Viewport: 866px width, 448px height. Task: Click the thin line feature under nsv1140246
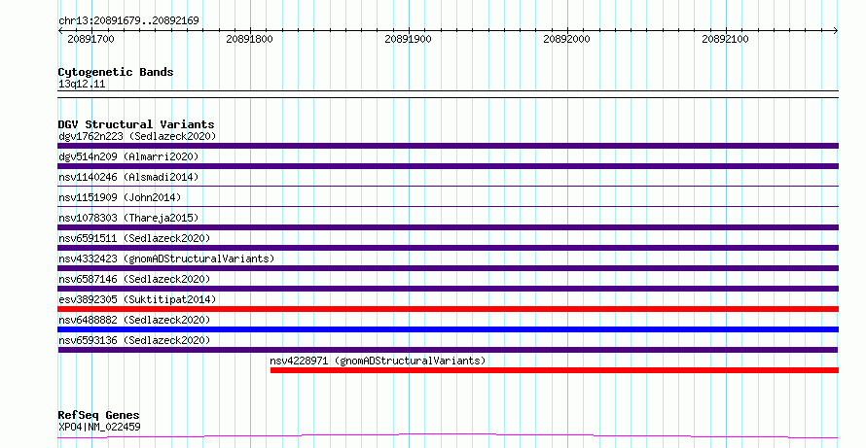(x=448, y=187)
